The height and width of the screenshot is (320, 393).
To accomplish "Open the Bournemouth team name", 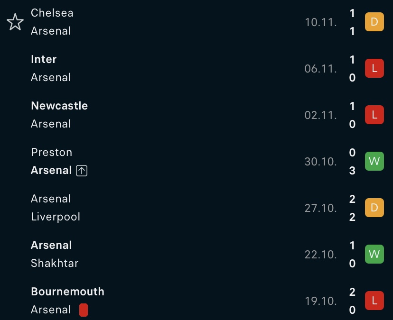I will 67,292.
